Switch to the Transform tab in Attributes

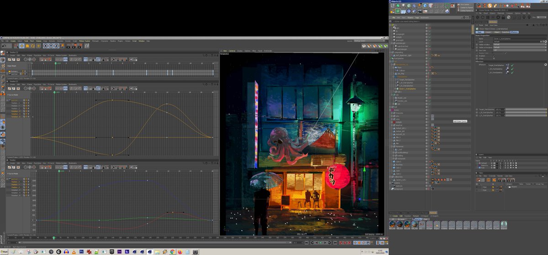point(506,32)
